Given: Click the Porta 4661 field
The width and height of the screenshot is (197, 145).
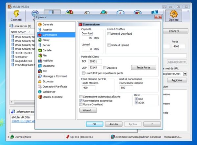Looking at the screenshot, I should click(179, 46).
